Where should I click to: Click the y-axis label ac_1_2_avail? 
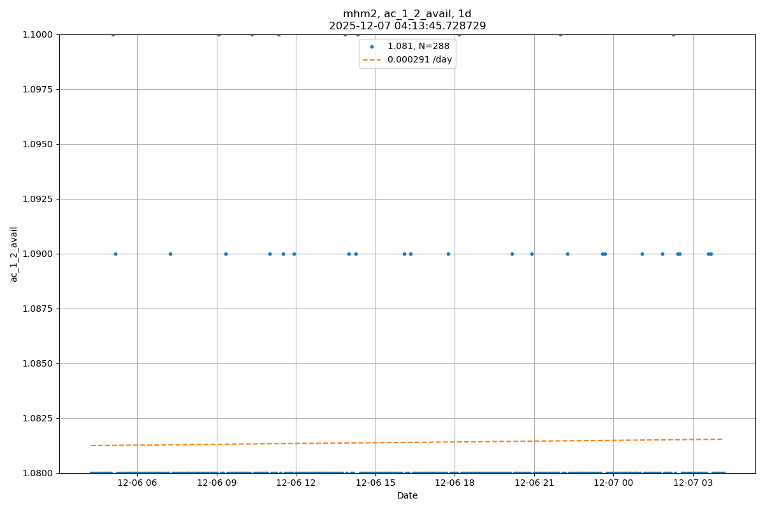pyautogui.click(x=14, y=254)
